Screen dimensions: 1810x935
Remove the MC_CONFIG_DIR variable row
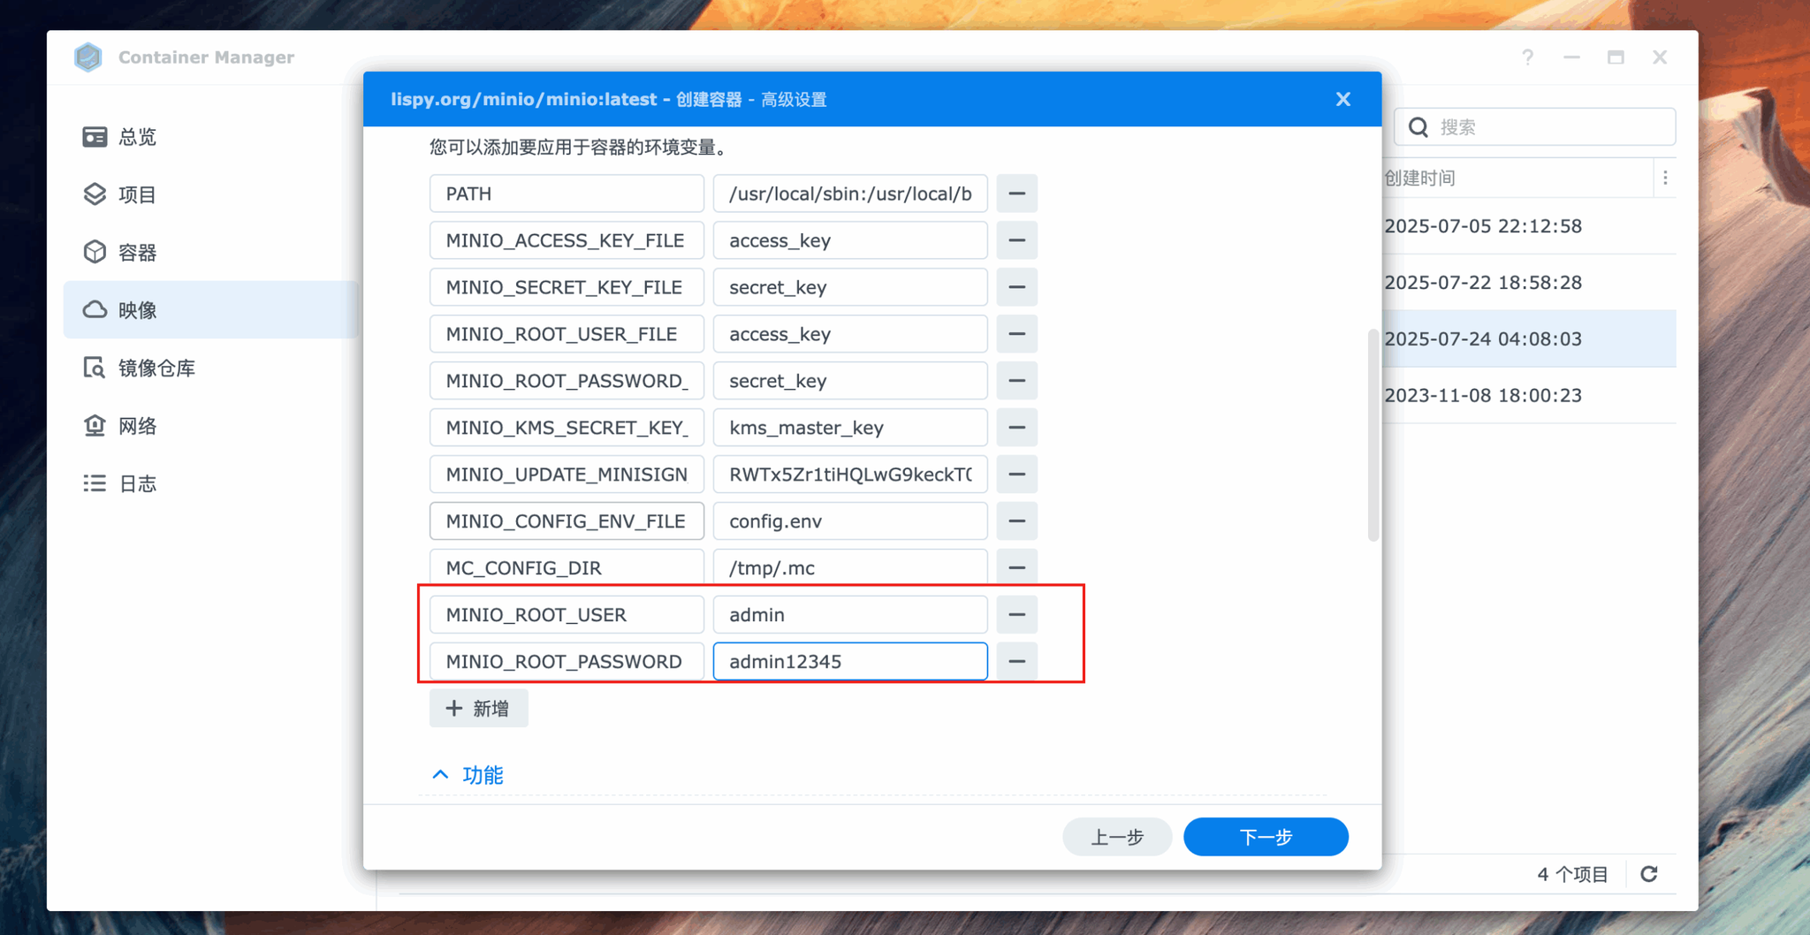1016,568
